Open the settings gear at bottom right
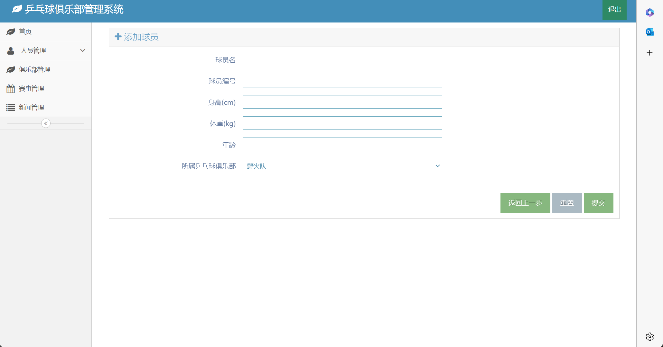The image size is (663, 347). tap(649, 336)
